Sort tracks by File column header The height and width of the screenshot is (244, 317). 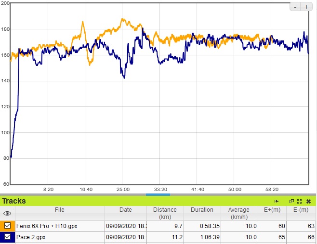[59, 210]
